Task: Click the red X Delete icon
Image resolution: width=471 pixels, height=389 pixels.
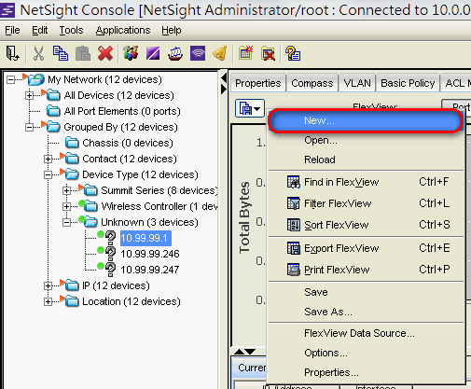Action: click(x=105, y=53)
